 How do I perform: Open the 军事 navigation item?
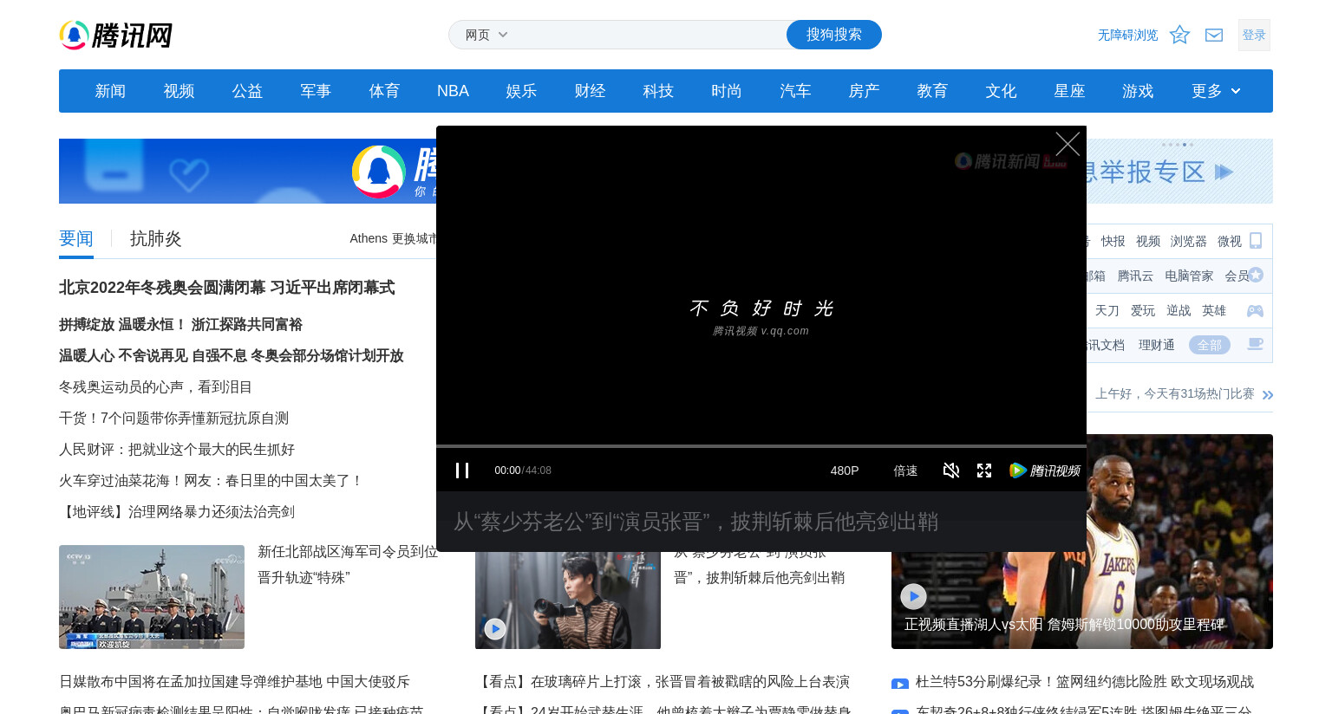tap(316, 91)
